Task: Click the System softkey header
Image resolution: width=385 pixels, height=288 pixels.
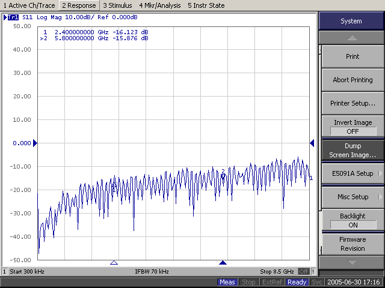Action: click(x=351, y=21)
